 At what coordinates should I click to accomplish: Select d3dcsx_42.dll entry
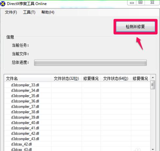[77, 144]
